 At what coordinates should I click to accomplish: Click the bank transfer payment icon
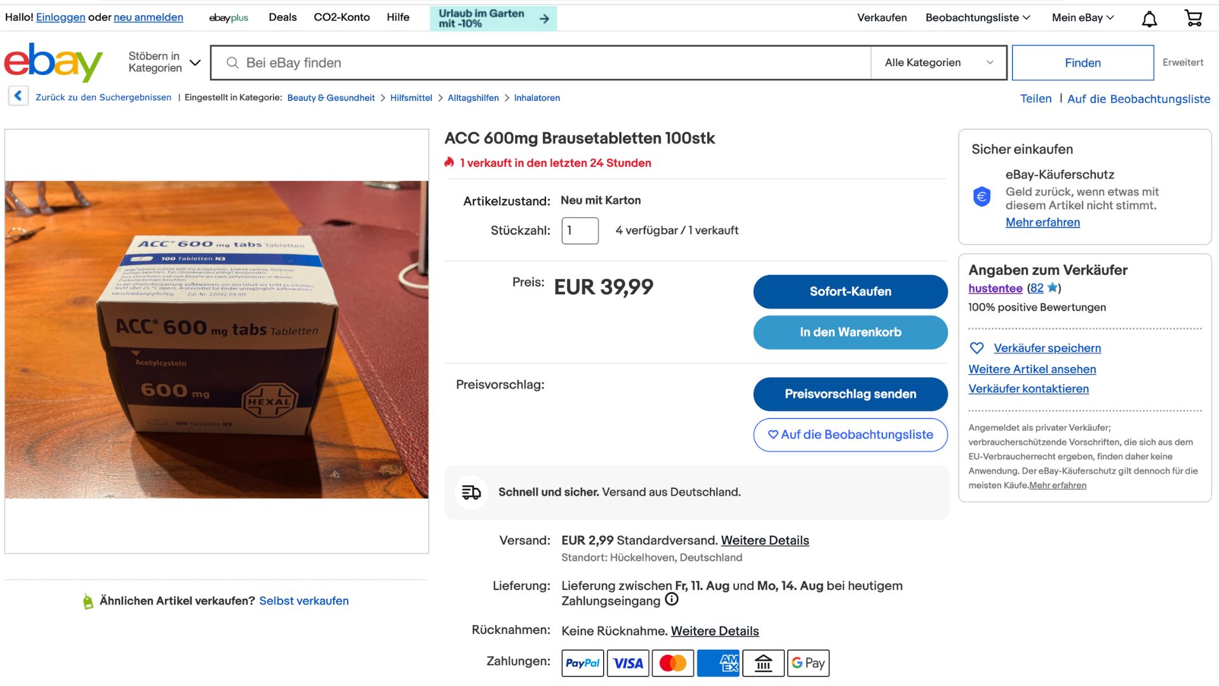pyautogui.click(x=763, y=663)
